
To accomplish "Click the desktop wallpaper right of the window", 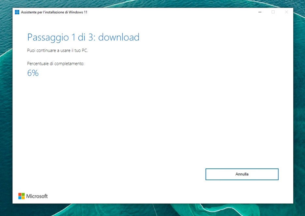I will tap(299, 108).
